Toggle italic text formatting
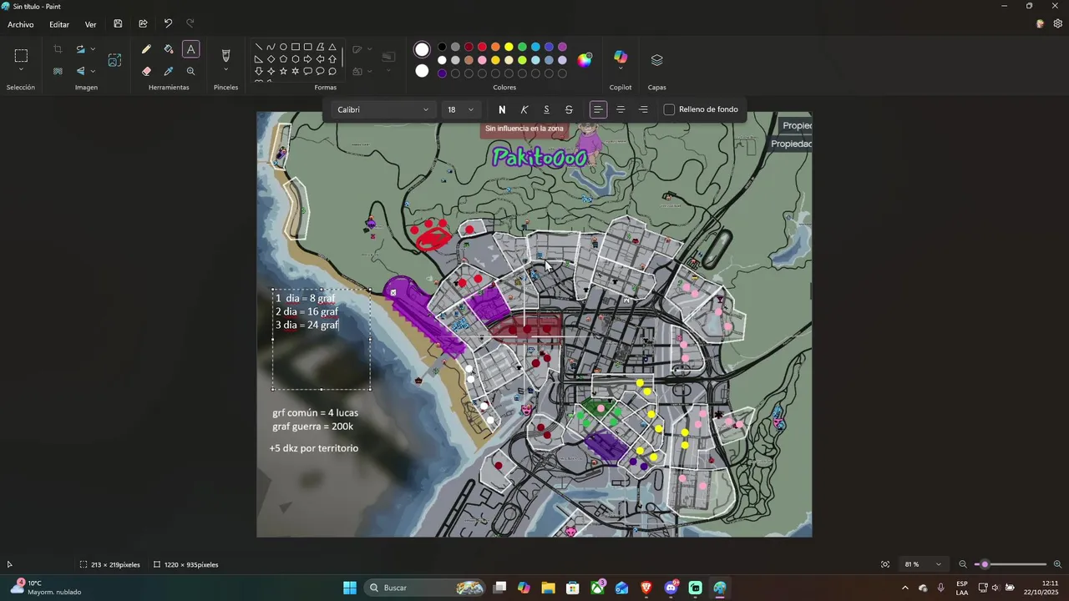Viewport: 1069px width, 601px height. coord(524,109)
